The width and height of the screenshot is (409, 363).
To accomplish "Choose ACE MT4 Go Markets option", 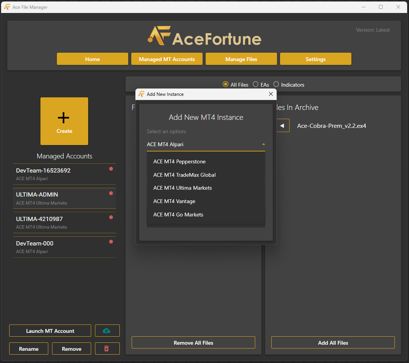I will coord(206,215).
